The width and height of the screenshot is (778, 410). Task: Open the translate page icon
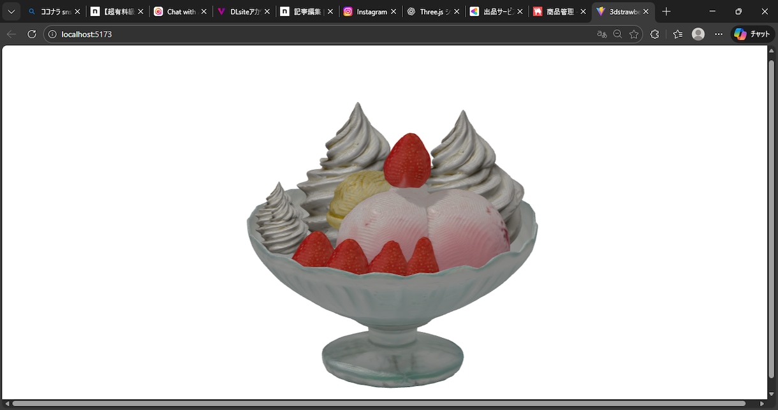(601, 34)
